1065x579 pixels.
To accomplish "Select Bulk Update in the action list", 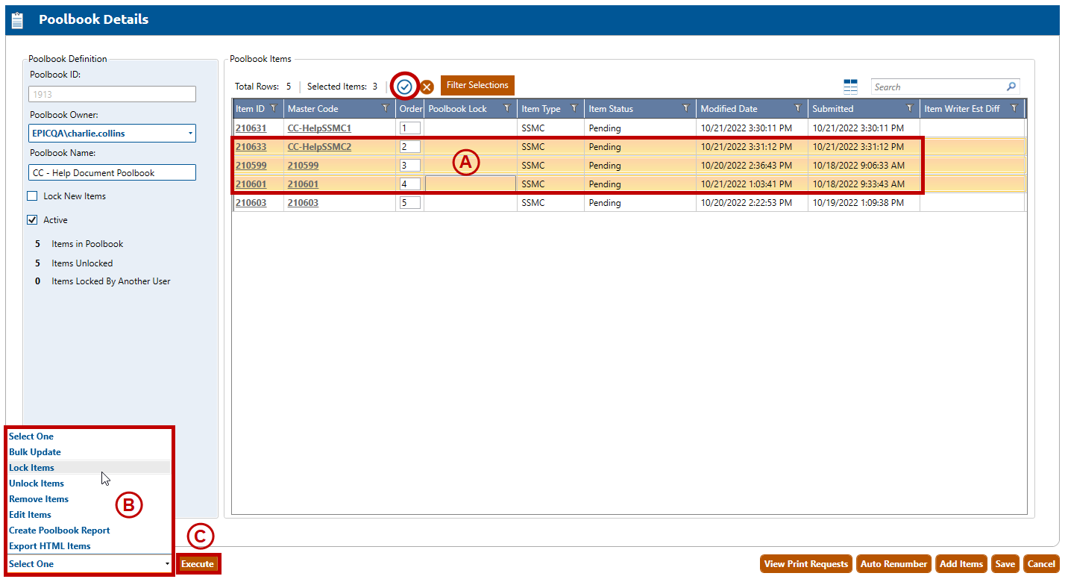I will tap(34, 452).
